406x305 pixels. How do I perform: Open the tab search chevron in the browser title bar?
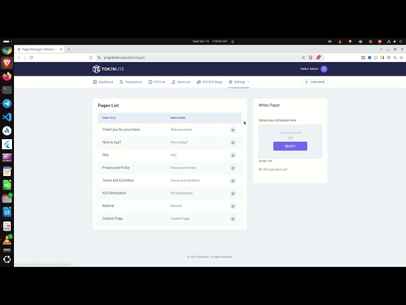(381, 50)
